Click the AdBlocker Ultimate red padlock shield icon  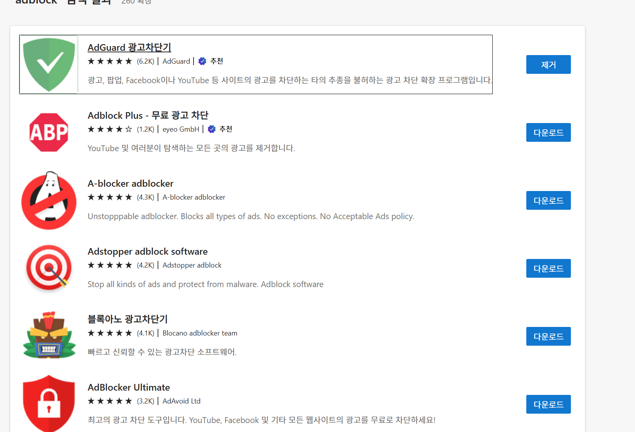tap(49, 403)
